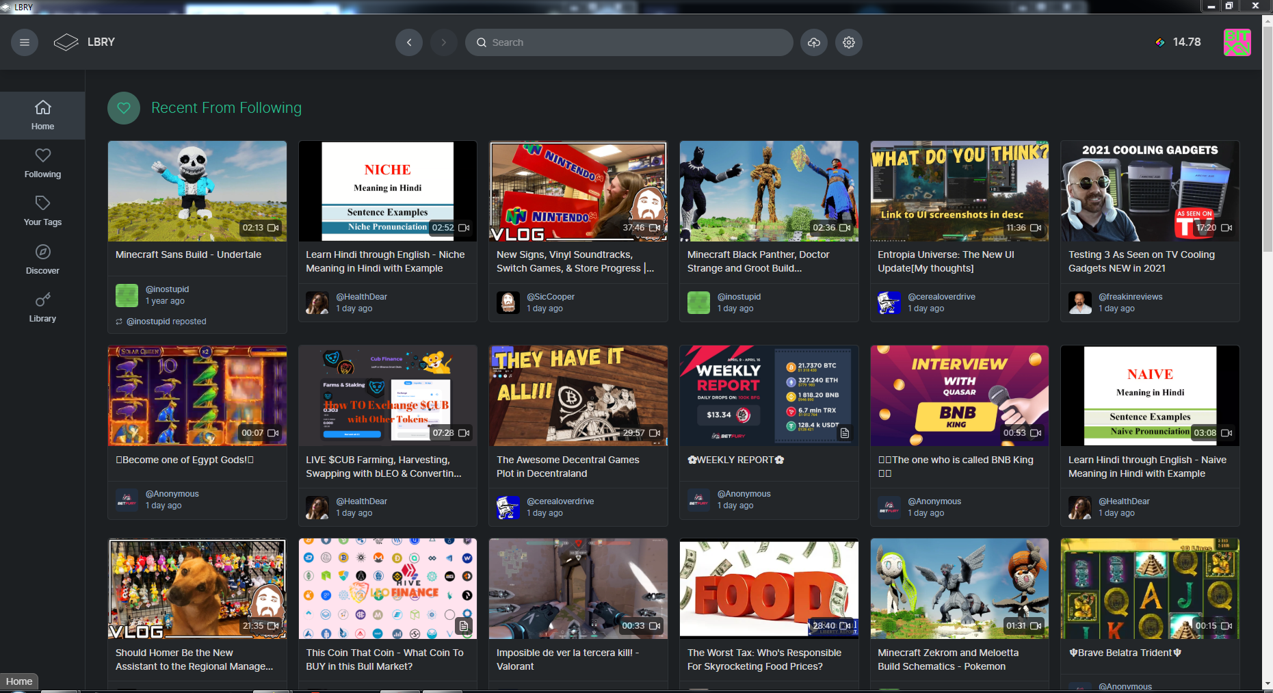
Task: Click title Testing 3 As Seen on TV Cooling Gadgets
Action: tap(1142, 261)
